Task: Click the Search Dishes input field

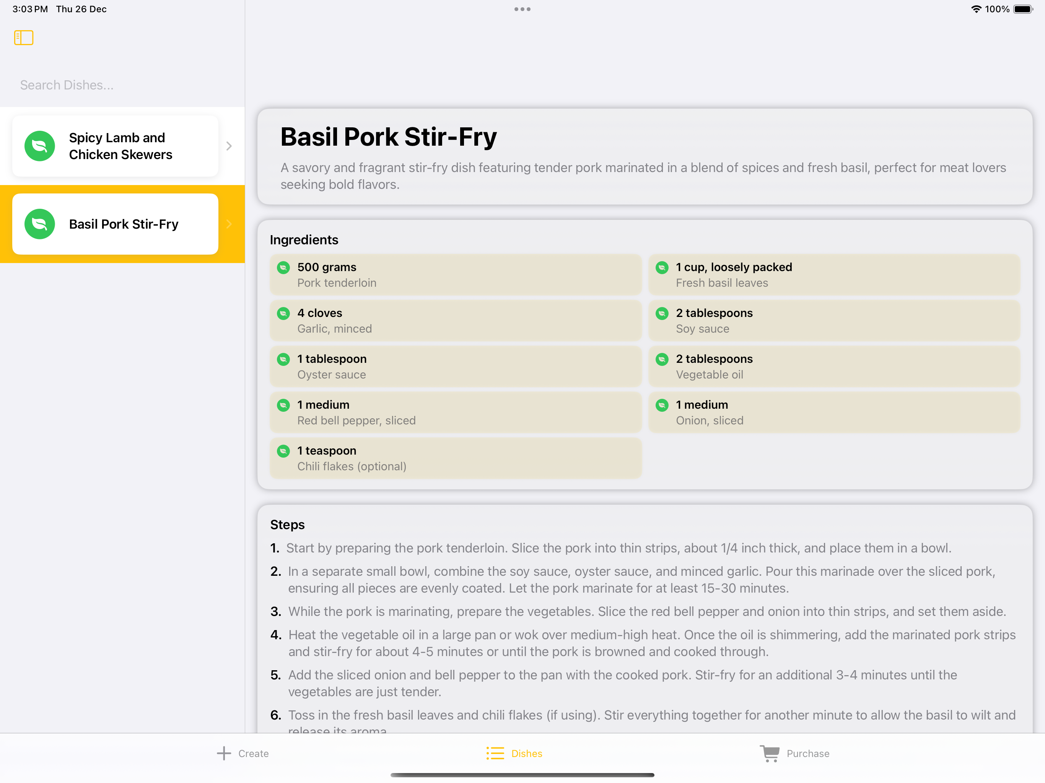Action: click(122, 85)
